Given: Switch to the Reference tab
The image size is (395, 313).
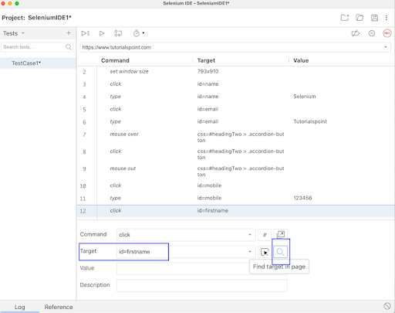Looking at the screenshot, I should click(x=59, y=307).
